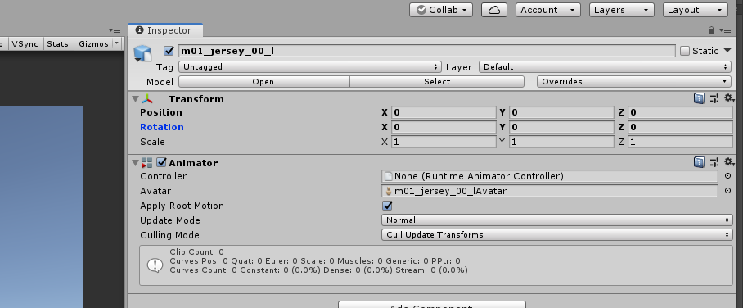
Task: Open Animator gear settings menu
Action: [729, 162]
